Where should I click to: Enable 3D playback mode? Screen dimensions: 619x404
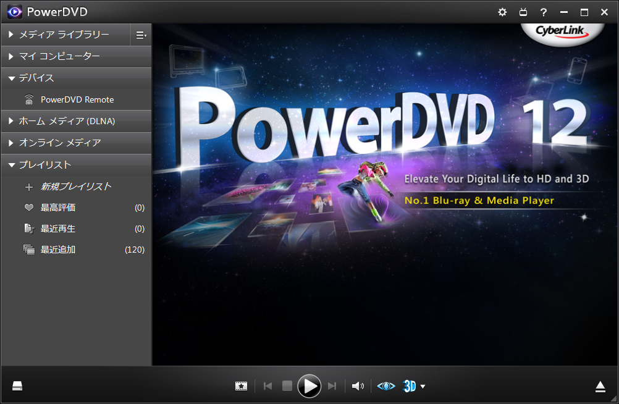pyautogui.click(x=410, y=385)
